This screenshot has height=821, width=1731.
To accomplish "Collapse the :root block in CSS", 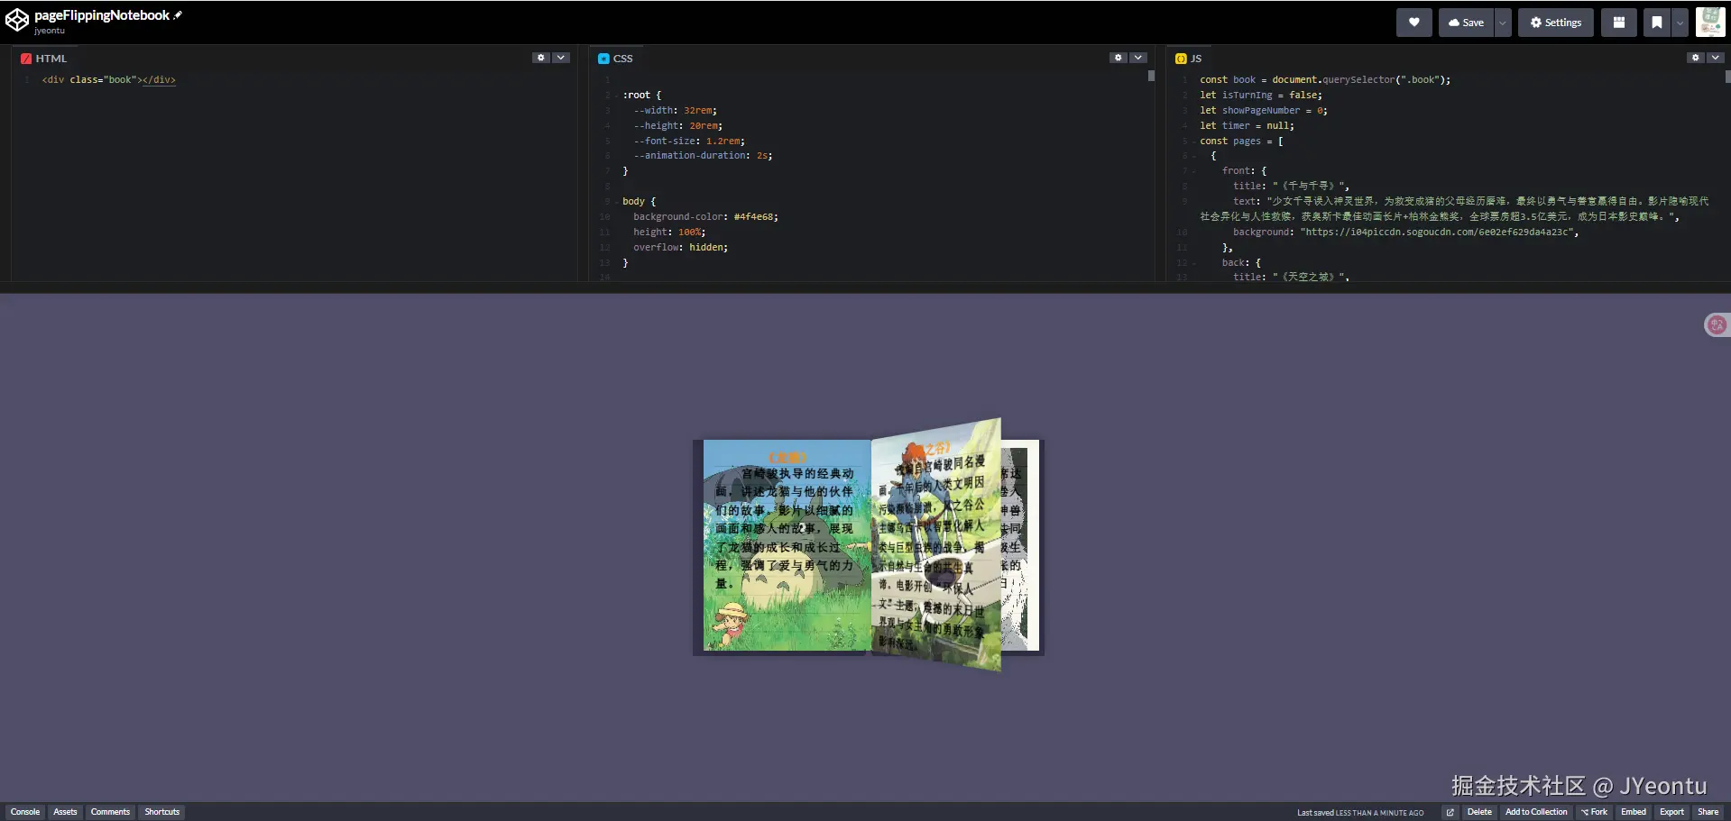I will click(618, 96).
